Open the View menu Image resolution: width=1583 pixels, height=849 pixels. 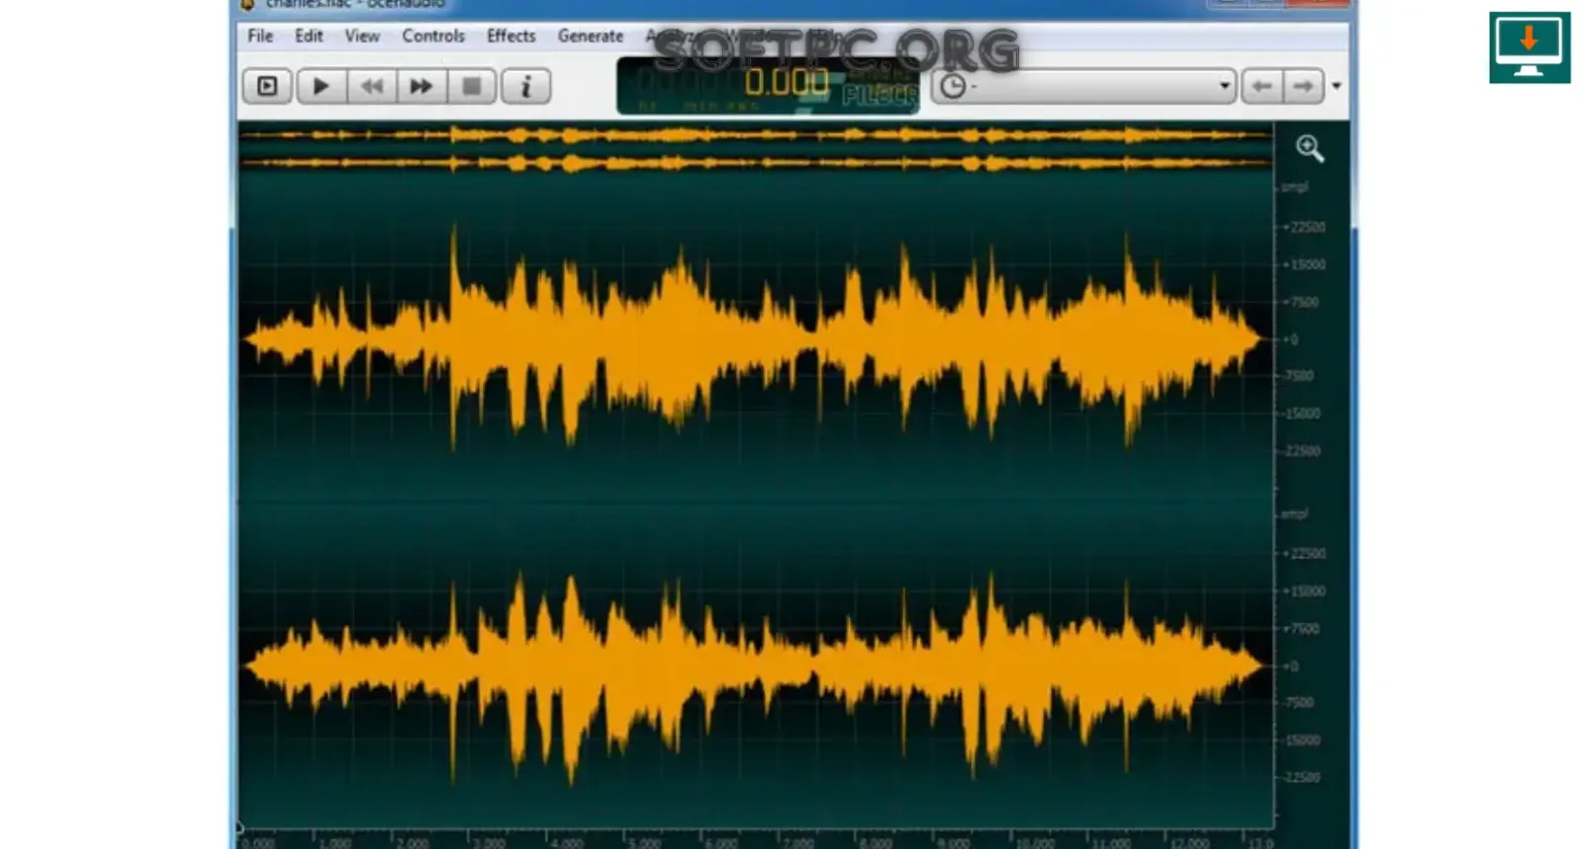(x=362, y=36)
